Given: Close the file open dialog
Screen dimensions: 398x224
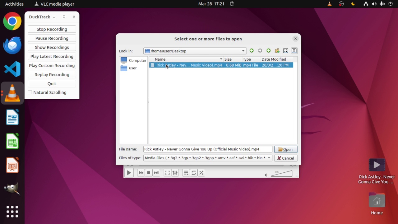Looking at the screenshot, I should click(x=295, y=39).
